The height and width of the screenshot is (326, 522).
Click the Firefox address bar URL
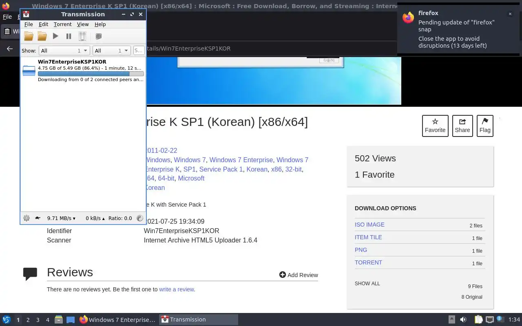click(188, 48)
